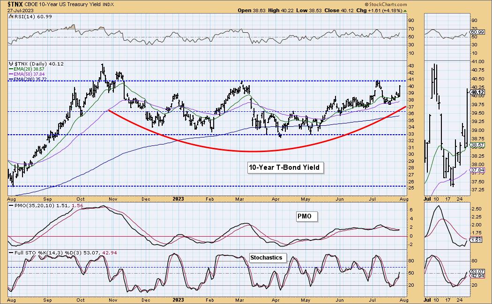Click the Chg +1.61 (+4.18%) text

point(380,10)
